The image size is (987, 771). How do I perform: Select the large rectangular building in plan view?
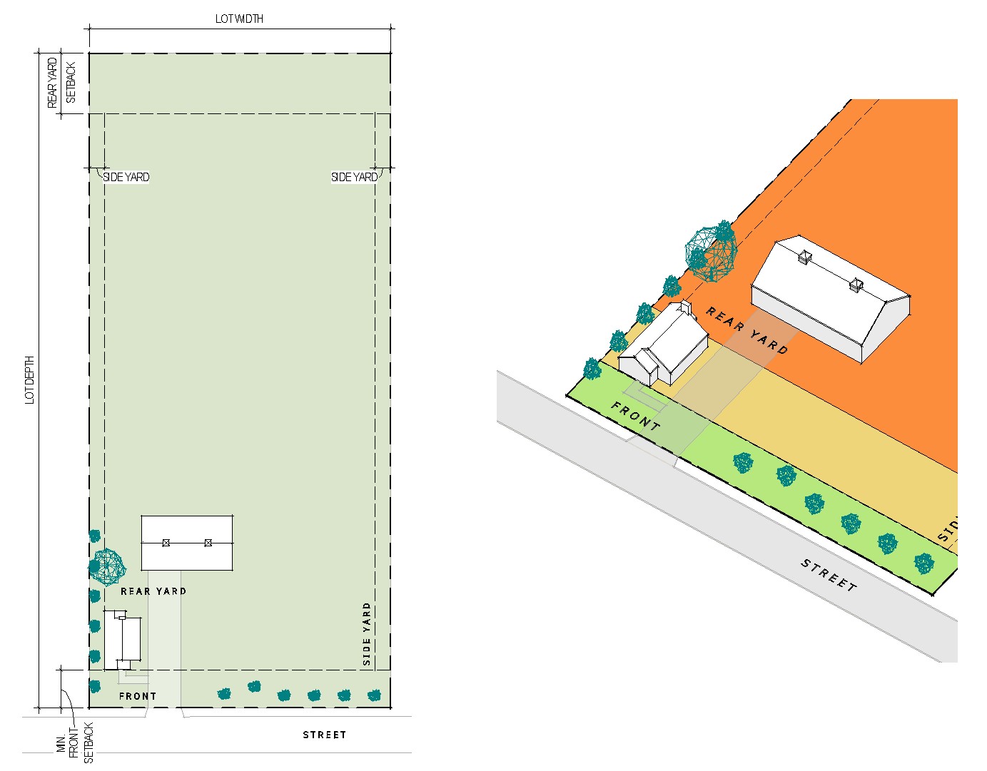pos(187,543)
